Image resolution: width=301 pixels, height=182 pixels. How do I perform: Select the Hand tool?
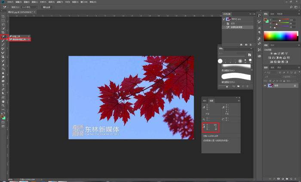tap(3, 101)
